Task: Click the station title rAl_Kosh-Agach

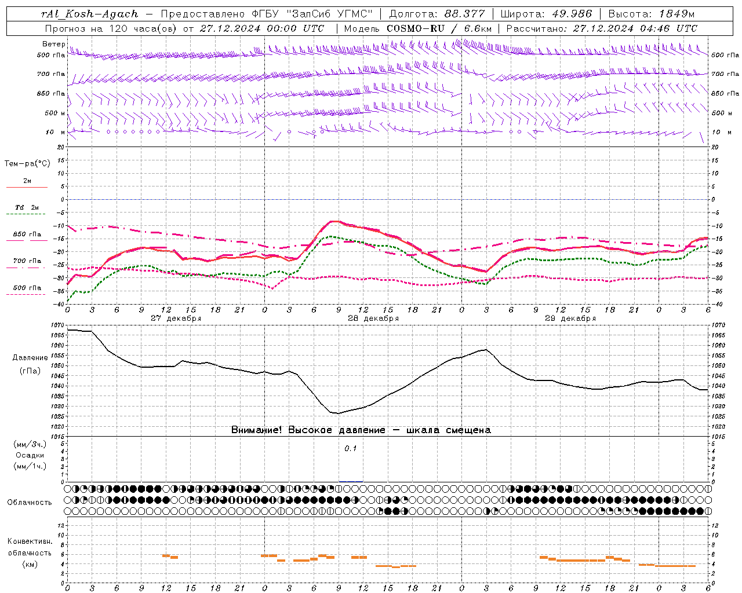Action: [x=90, y=14]
